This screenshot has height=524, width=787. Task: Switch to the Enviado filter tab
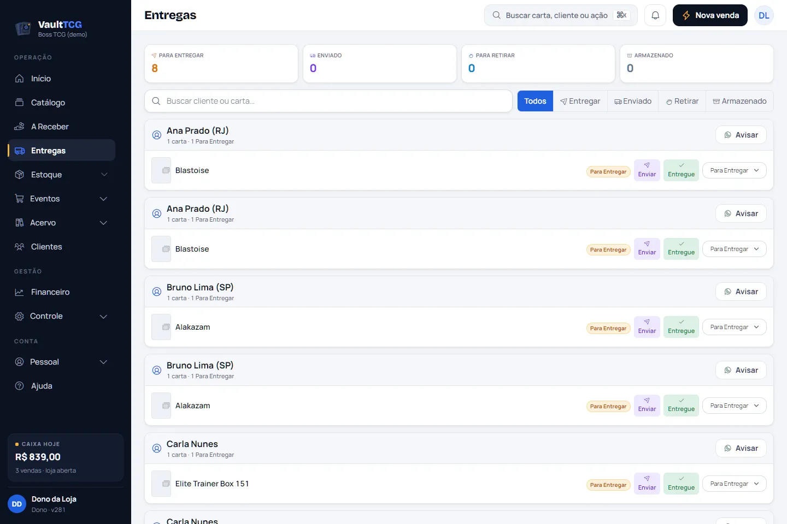coord(633,101)
